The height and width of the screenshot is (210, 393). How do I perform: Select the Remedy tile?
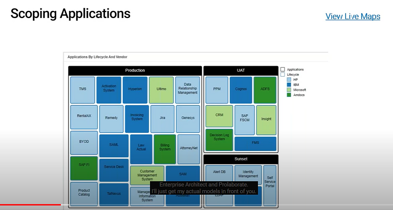click(x=111, y=119)
